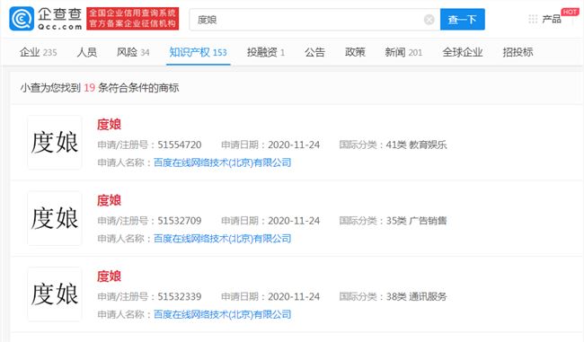Click trademark thumbnail for registration 51554720
This screenshot has width=584, height=342.
(x=55, y=143)
